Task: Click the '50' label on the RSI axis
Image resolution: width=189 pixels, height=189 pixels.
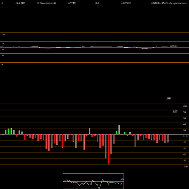Action: [3, 50]
